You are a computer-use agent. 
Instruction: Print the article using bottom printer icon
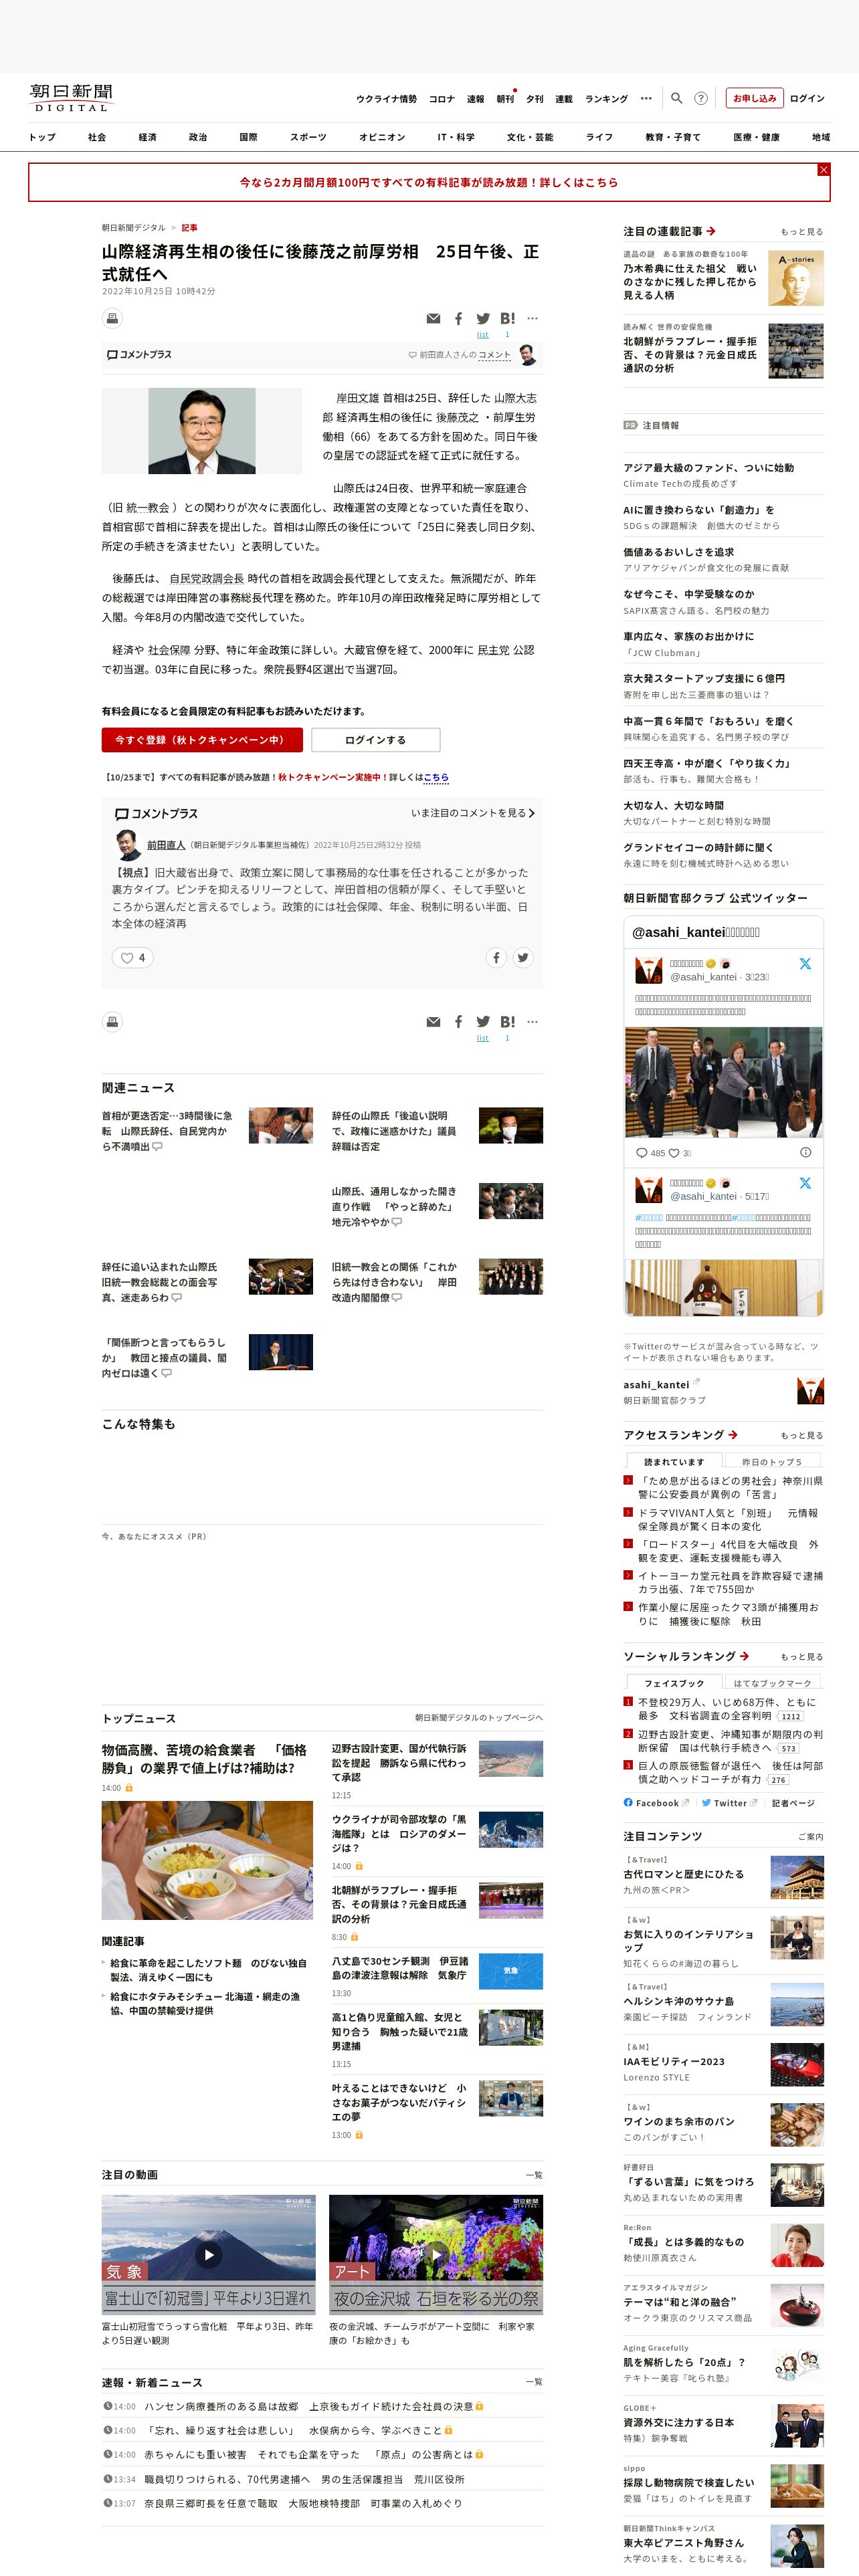coord(112,1021)
